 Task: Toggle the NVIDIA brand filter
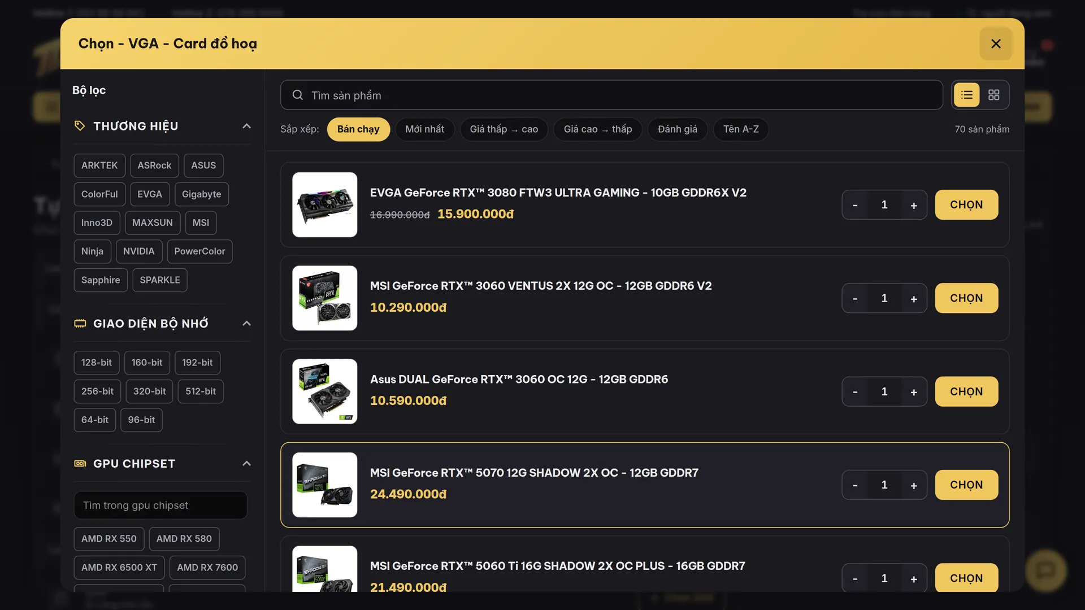139,251
